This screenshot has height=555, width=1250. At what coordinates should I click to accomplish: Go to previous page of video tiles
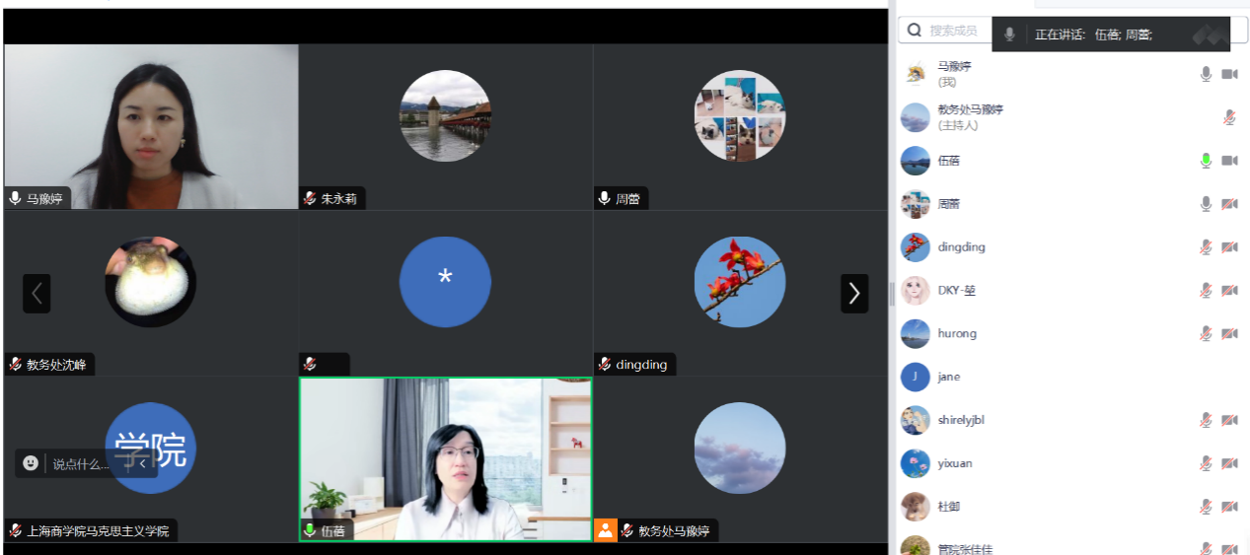coord(37,293)
